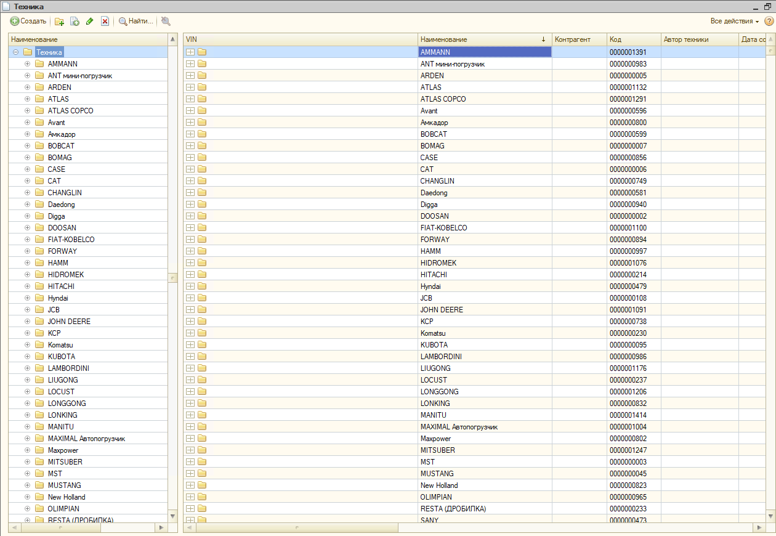Expand the CAT row in the list
Image resolution: width=776 pixels, height=536 pixels.
click(x=190, y=169)
